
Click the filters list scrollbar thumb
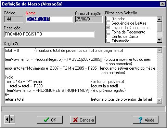coord(159,26)
